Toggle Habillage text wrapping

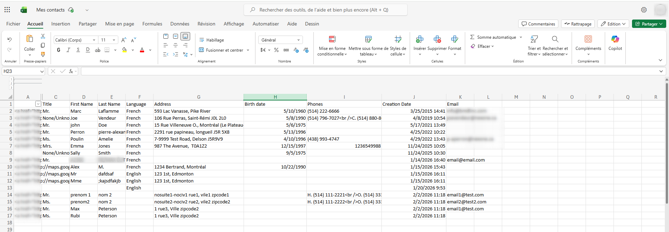coord(211,40)
